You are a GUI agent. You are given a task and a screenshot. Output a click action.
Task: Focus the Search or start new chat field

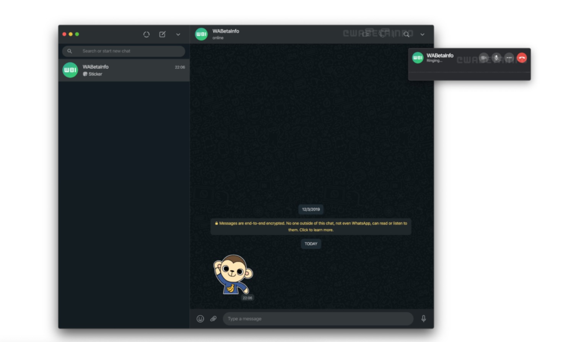click(124, 51)
